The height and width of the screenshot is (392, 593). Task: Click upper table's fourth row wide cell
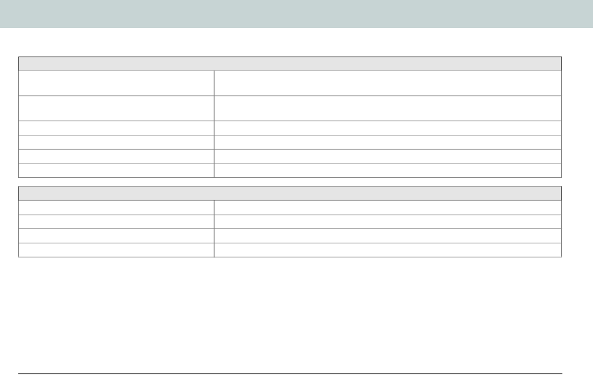point(388,142)
